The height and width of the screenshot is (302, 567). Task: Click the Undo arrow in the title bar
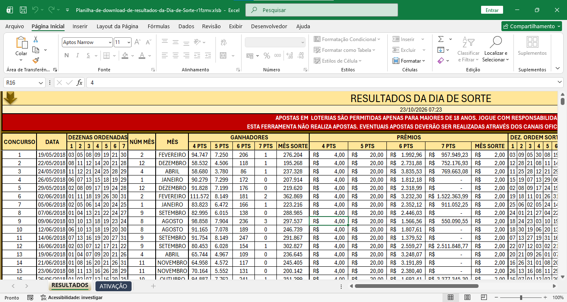pyautogui.click(x=35, y=10)
